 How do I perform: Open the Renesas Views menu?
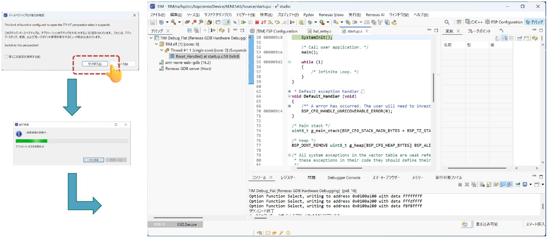331,15
